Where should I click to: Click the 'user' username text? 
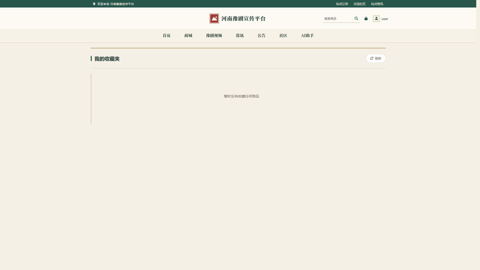point(385,19)
